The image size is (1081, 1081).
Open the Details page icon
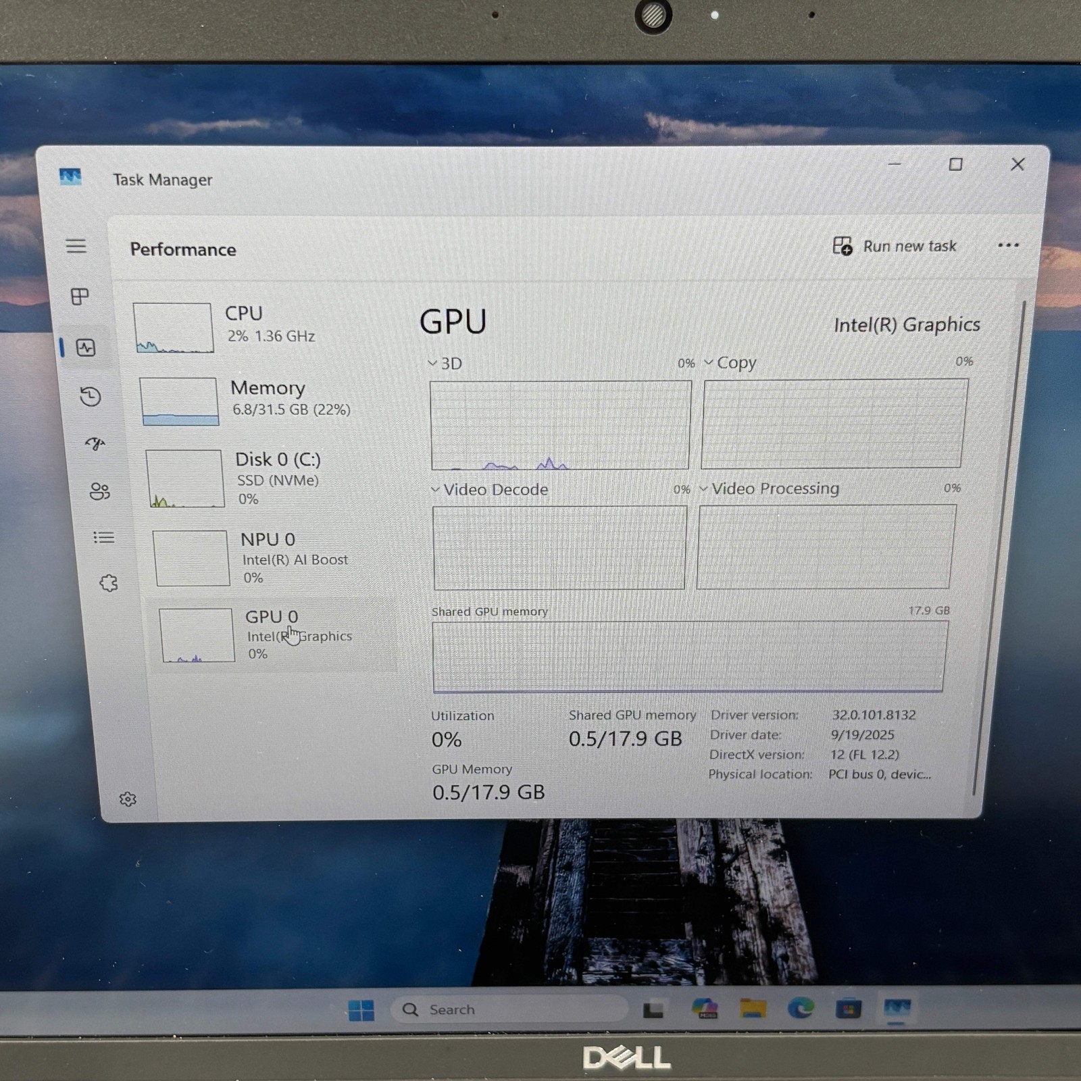pyautogui.click(x=103, y=537)
